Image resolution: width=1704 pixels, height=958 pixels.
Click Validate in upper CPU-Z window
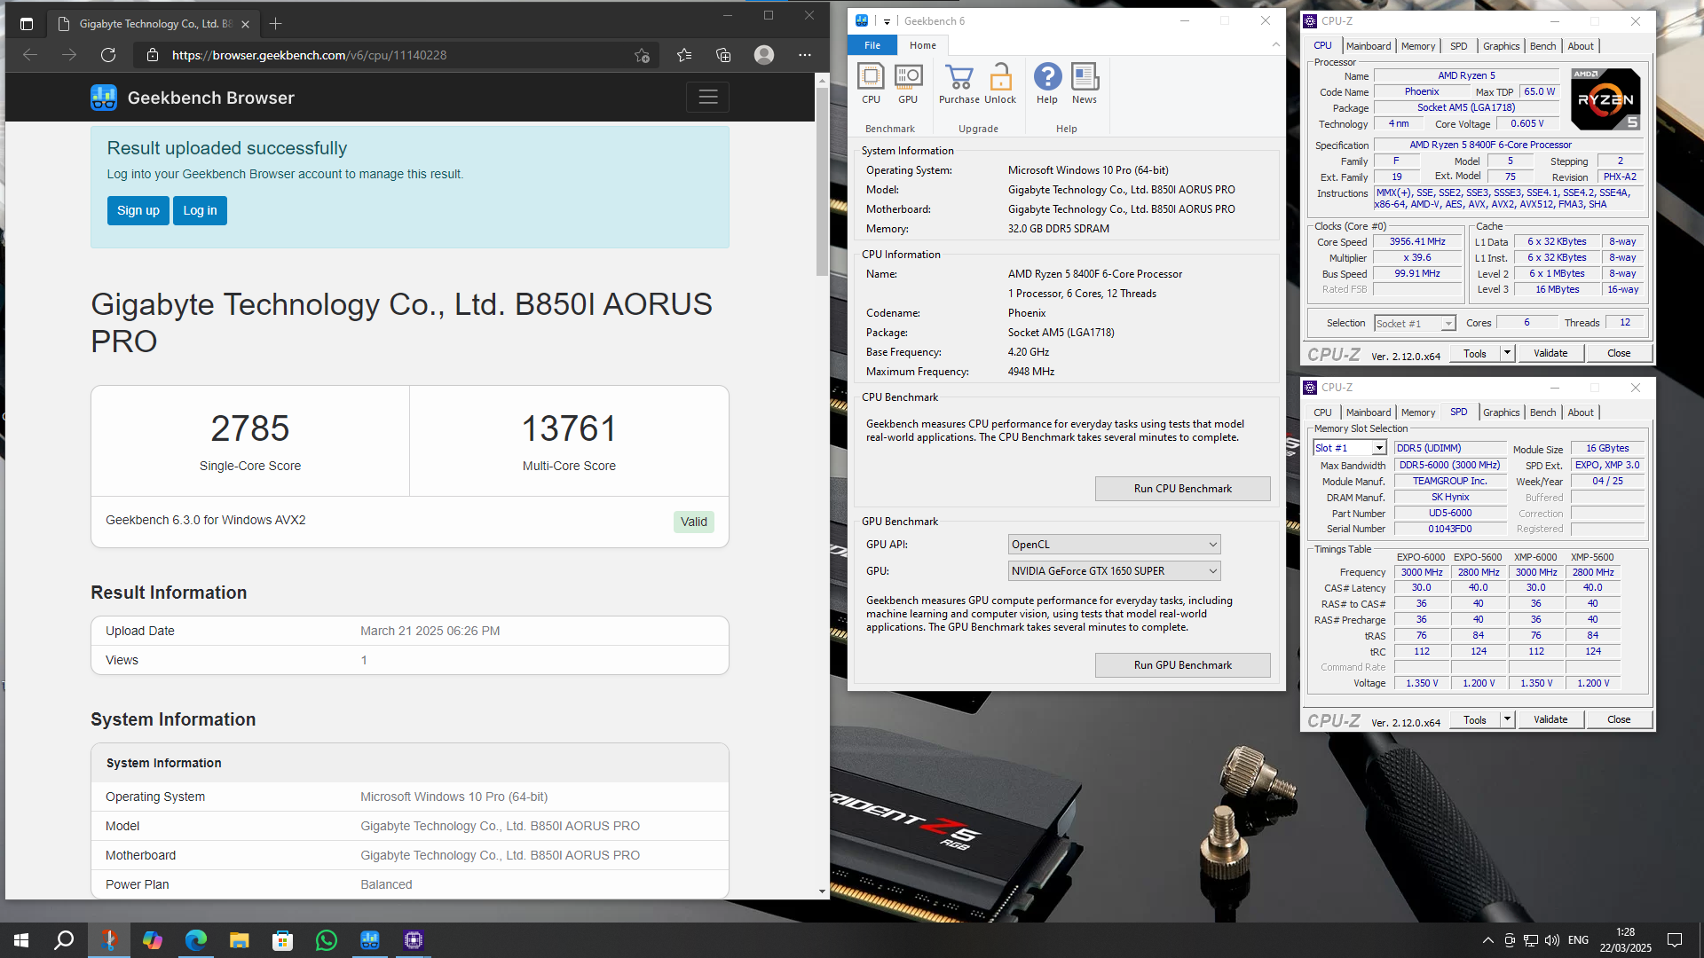[x=1550, y=353]
